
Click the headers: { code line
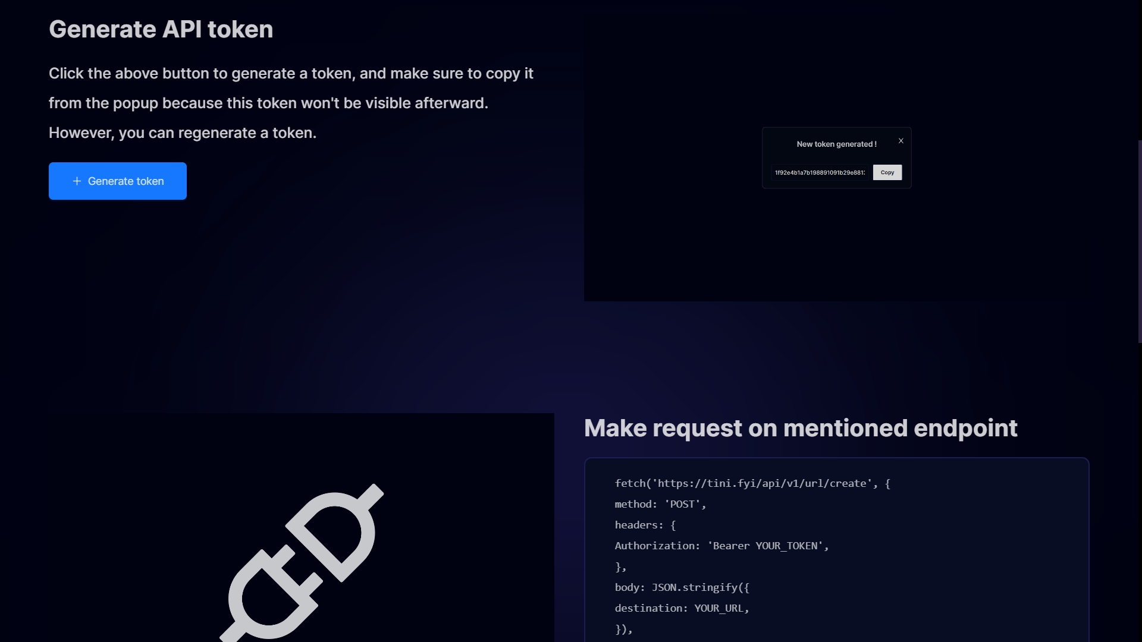click(645, 525)
